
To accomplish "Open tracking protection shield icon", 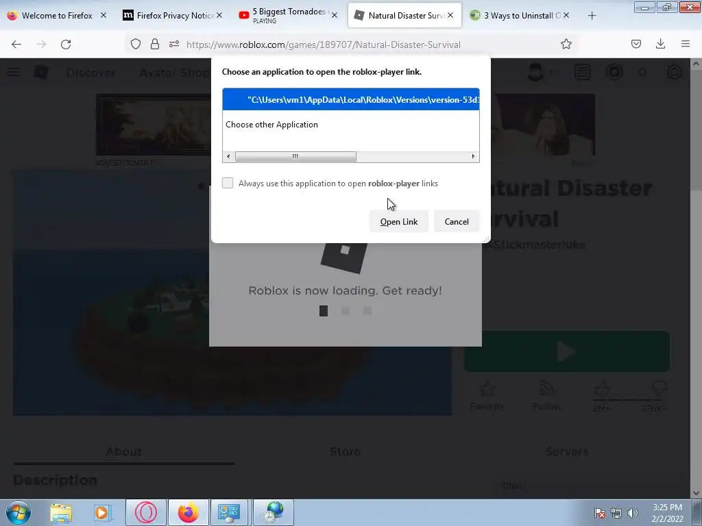I will tap(136, 44).
